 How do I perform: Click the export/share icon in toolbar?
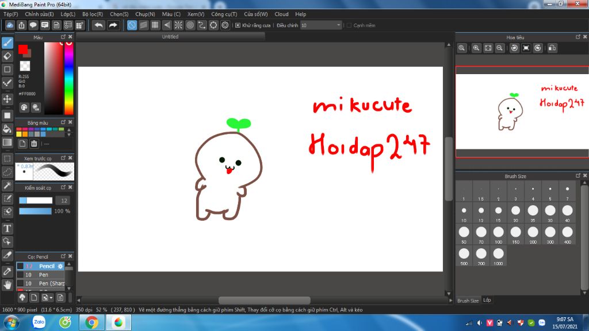point(21,25)
